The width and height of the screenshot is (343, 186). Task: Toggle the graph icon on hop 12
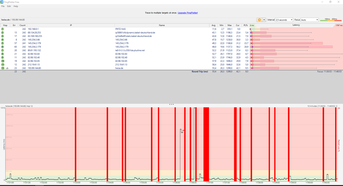[7, 68]
